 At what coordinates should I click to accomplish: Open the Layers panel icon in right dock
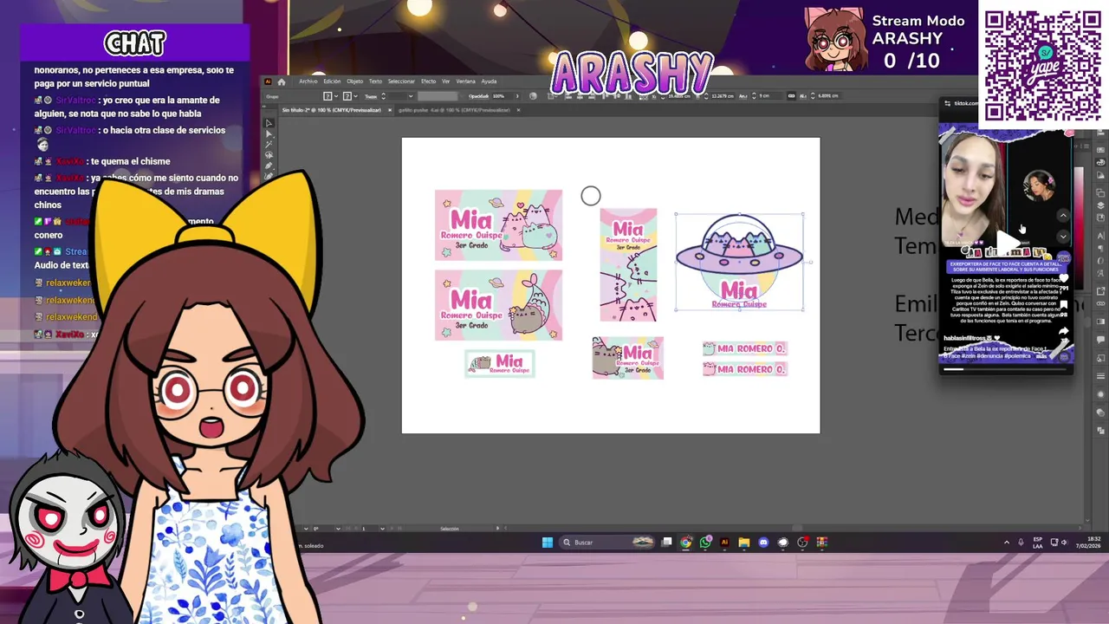tap(1100, 205)
